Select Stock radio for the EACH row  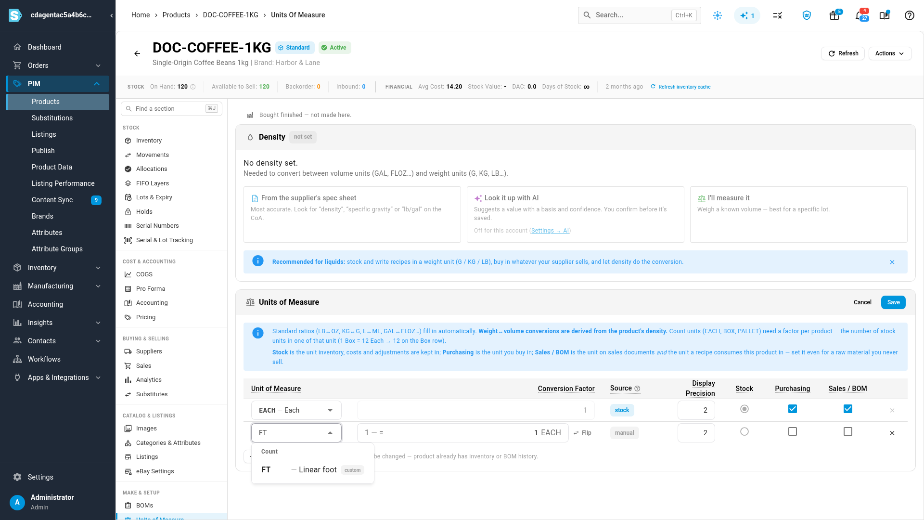coord(744,409)
